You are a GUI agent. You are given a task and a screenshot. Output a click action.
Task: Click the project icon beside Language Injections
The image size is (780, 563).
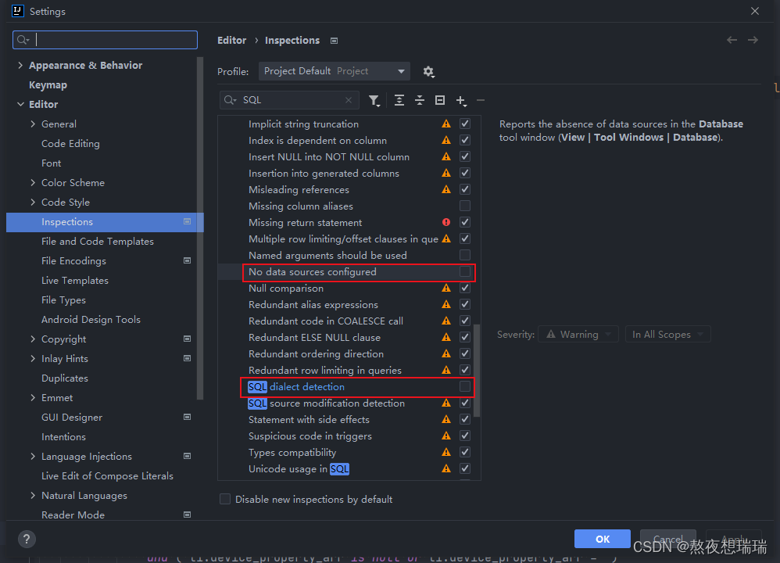187,456
